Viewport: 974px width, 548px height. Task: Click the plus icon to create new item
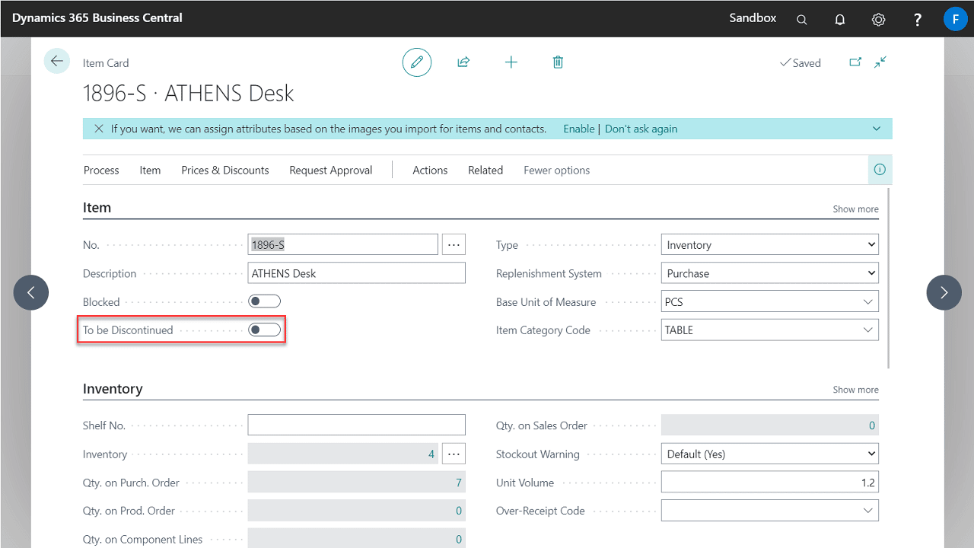click(x=511, y=62)
